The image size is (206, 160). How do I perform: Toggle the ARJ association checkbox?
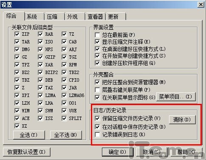click(x=64, y=49)
